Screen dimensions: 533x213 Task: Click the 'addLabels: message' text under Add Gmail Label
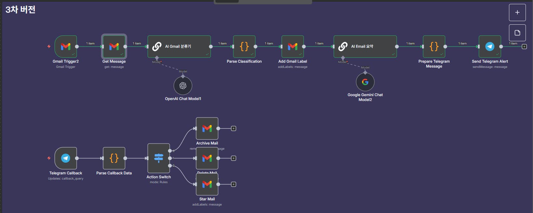[292, 67]
